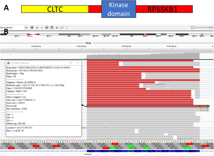Click the Reference span line in popup
214x156 pixels.
click(35, 85)
